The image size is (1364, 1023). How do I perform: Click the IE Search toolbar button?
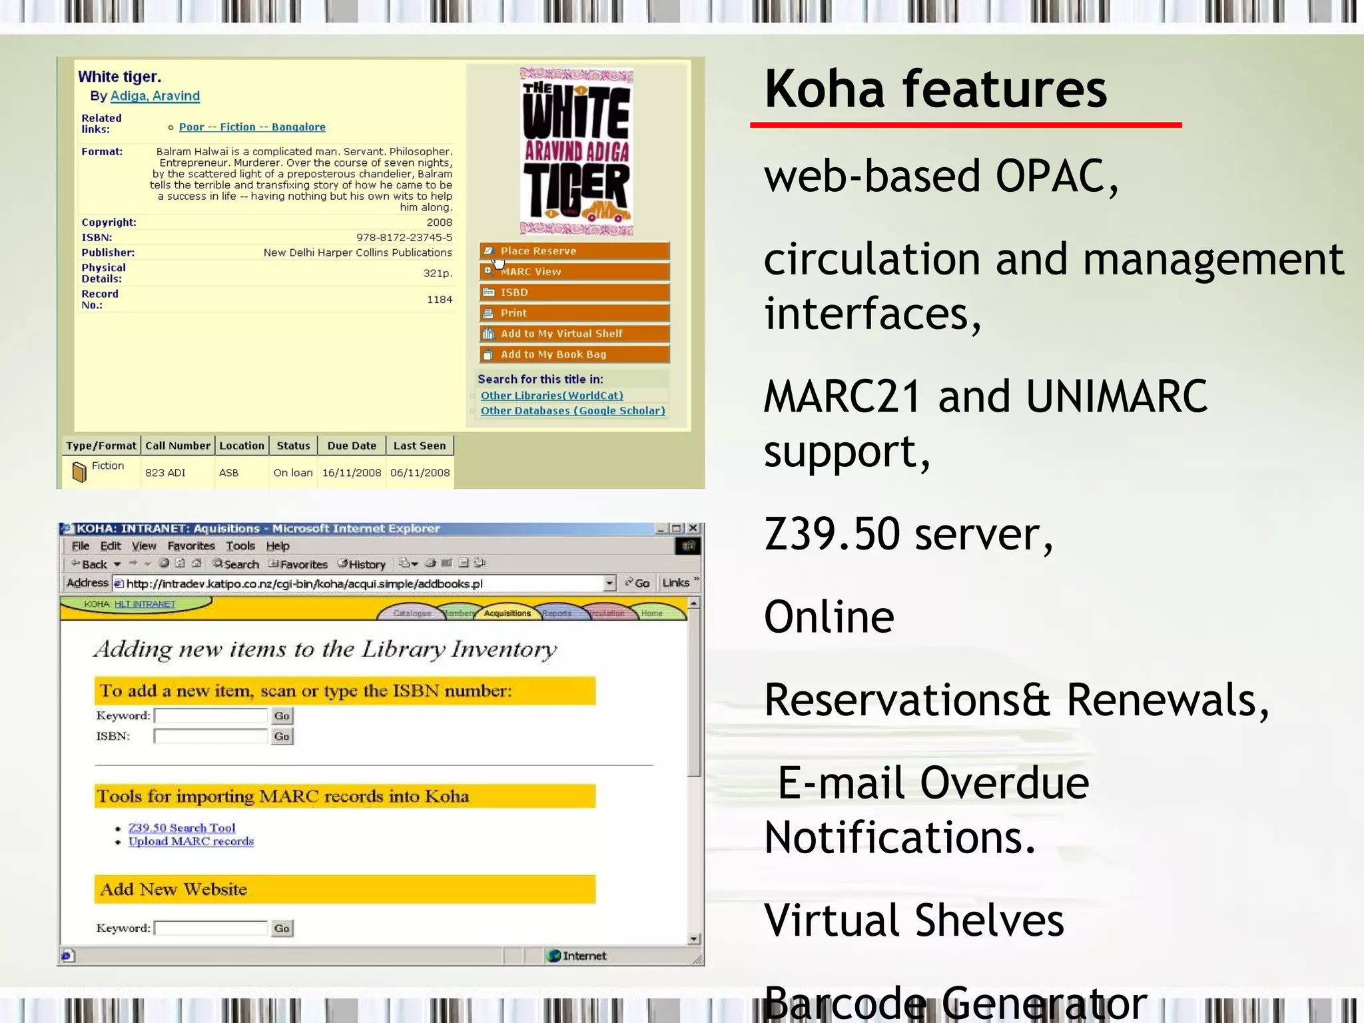(x=236, y=564)
